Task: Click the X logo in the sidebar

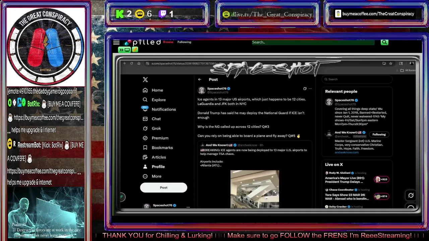Action: [145, 80]
